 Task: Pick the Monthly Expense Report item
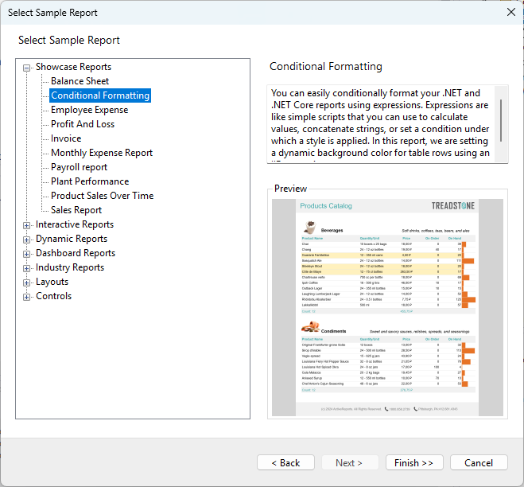click(x=102, y=153)
